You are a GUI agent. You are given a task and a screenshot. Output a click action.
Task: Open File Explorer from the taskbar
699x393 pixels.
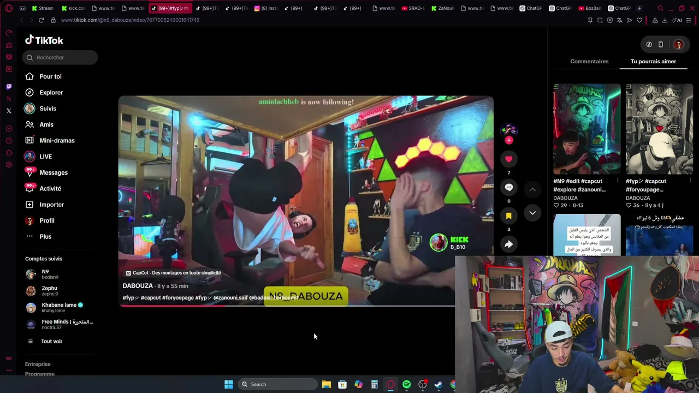click(x=327, y=384)
